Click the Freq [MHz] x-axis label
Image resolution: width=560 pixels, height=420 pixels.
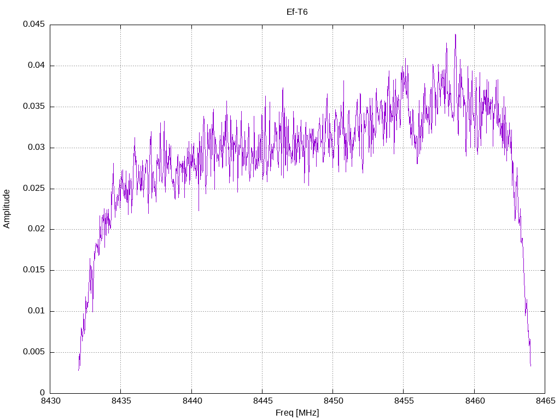pyautogui.click(x=297, y=413)
